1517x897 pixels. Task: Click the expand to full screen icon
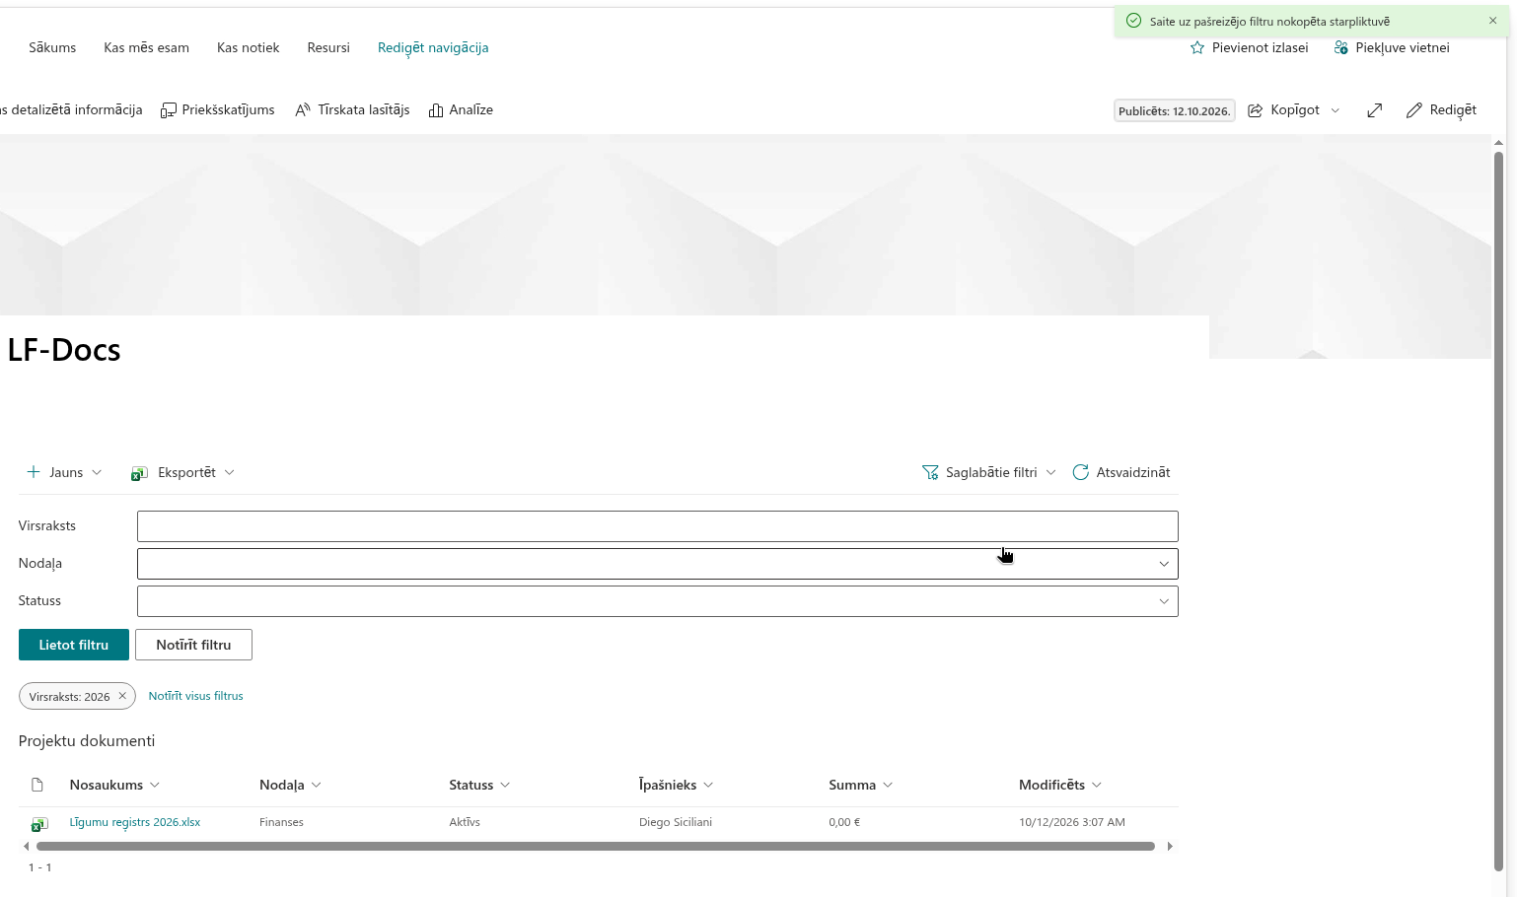1375,110
